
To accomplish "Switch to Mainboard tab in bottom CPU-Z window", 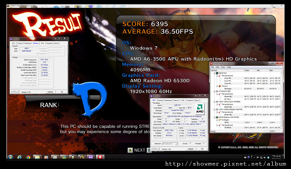I will click(169, 101).
